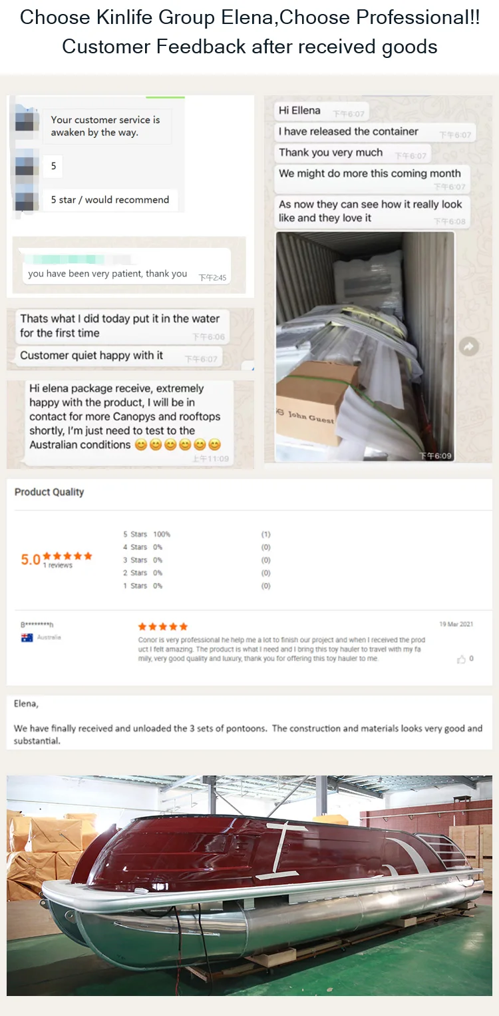This screenshot has height=1016, width=499.
Task: Click the first smiley emoji in the Australian conditions message
Action: [140, 444]
